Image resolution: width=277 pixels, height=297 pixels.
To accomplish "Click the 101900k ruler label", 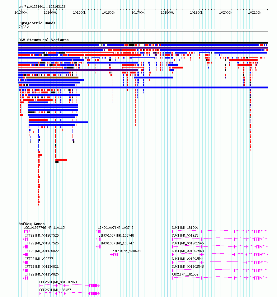I will click(196, 12).
